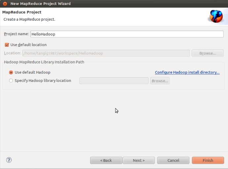Go back to the previous wizard page
Image resolution: width=228 pixels, height=169 pixels.
[106, 160]
